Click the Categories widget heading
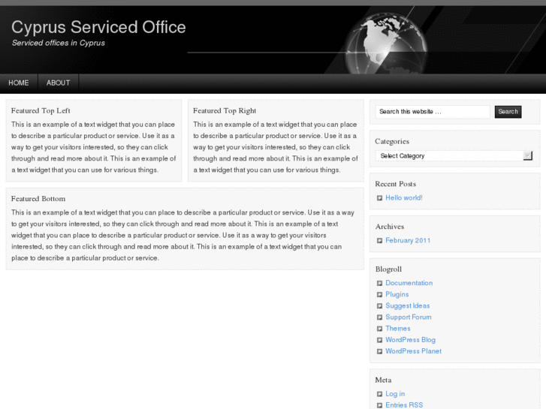Image resolution: width=546 pixels, height=409 pixels. point(392,141)
